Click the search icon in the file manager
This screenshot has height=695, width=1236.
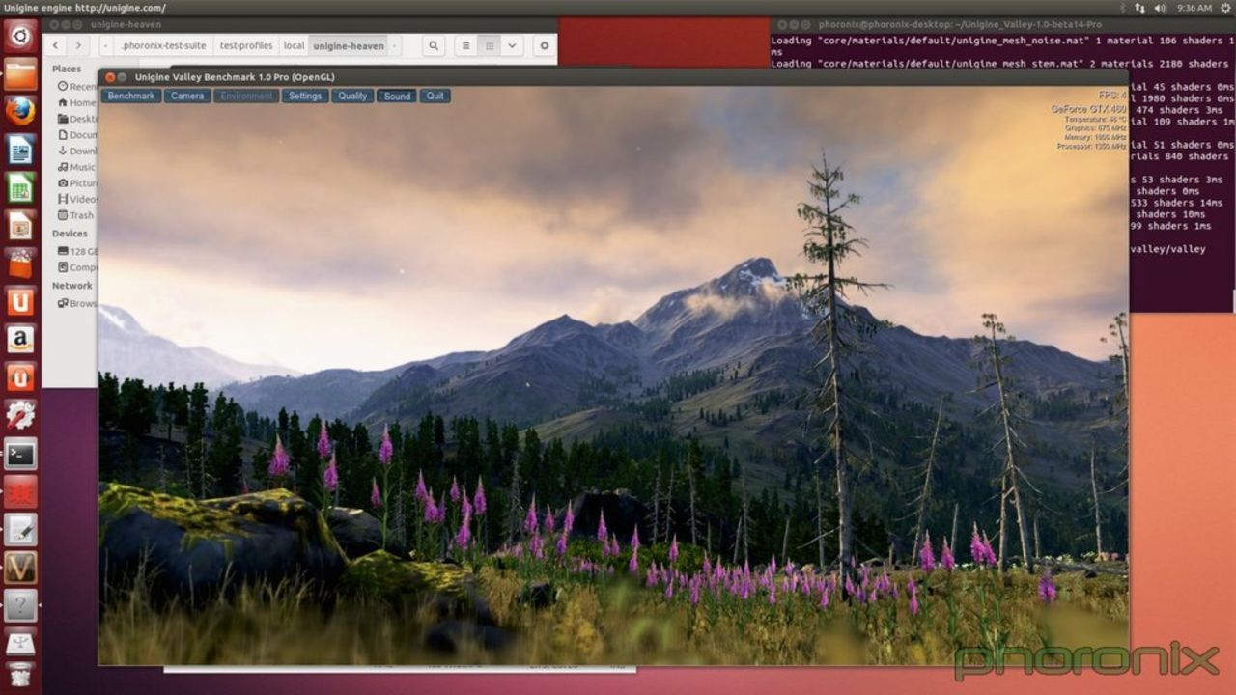433,45
